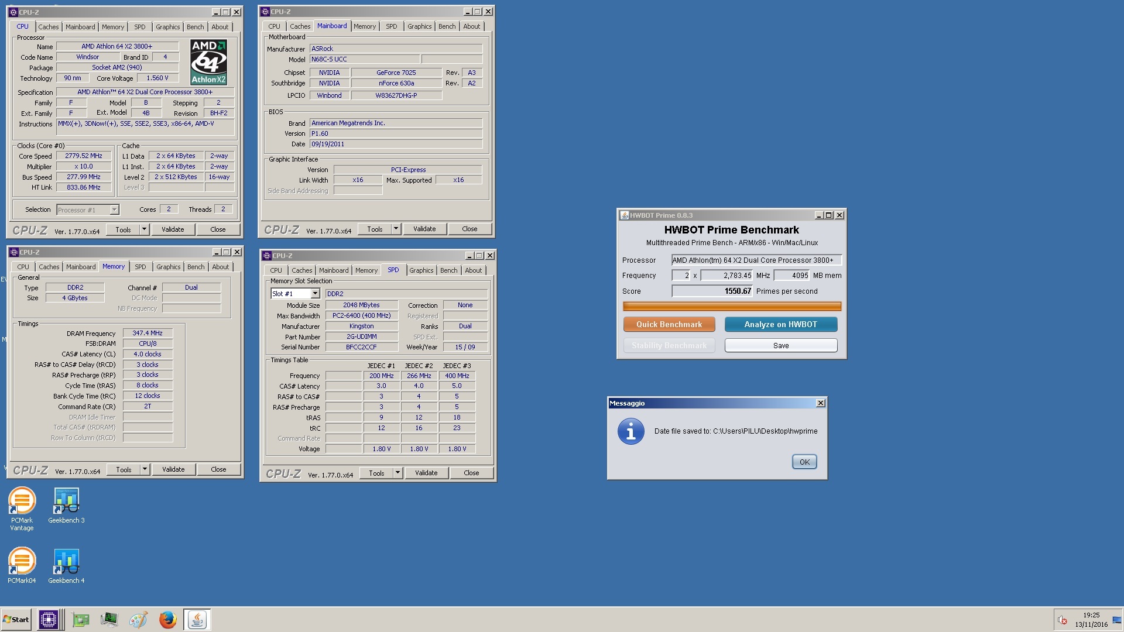This screenshot has height=632, width=1124.
Task: Click the show desktop tray icon
Action: 1117,620
